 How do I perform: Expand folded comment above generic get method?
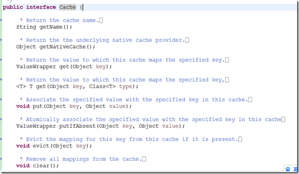tap(1, 80)
